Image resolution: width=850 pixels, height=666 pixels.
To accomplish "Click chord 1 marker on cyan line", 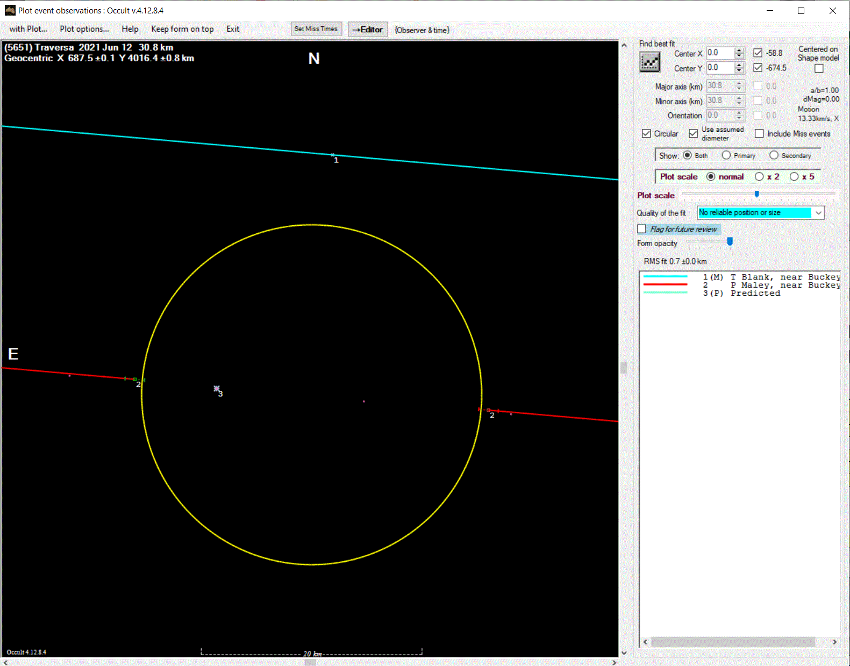I will click(x=333, y=155).
